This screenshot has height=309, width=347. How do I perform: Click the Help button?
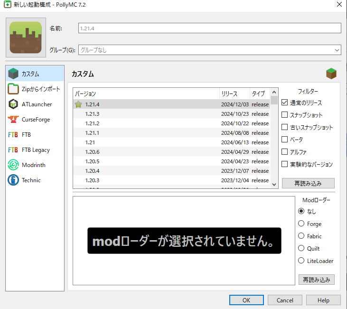point(323,300)
